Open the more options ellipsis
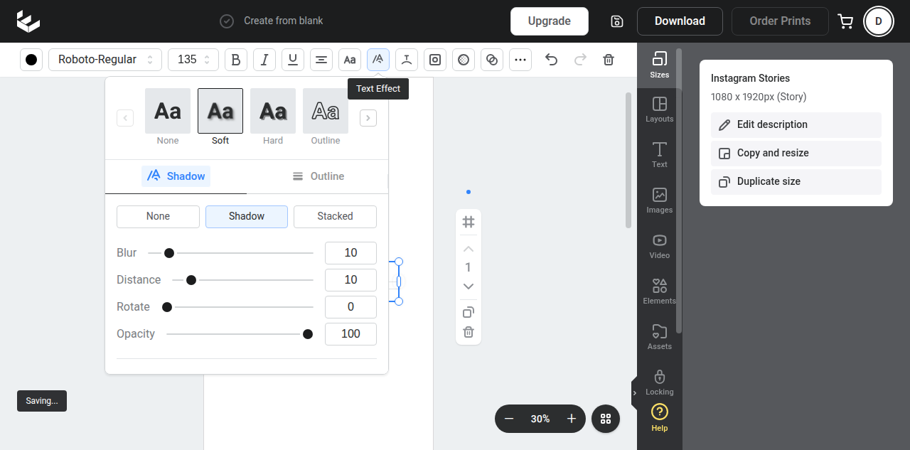Image resolution: width=910 pixels, height=450 pixels. [520, 60]
